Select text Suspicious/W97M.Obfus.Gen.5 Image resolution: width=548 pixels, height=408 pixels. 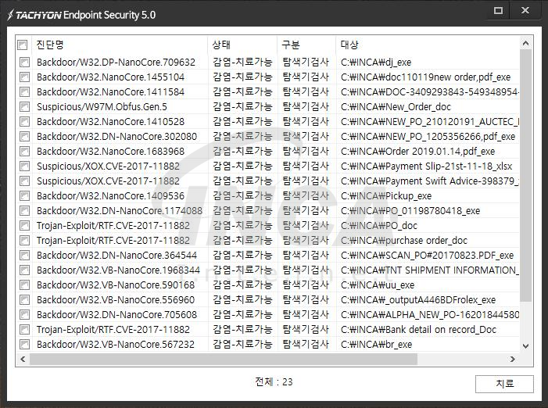102,106
